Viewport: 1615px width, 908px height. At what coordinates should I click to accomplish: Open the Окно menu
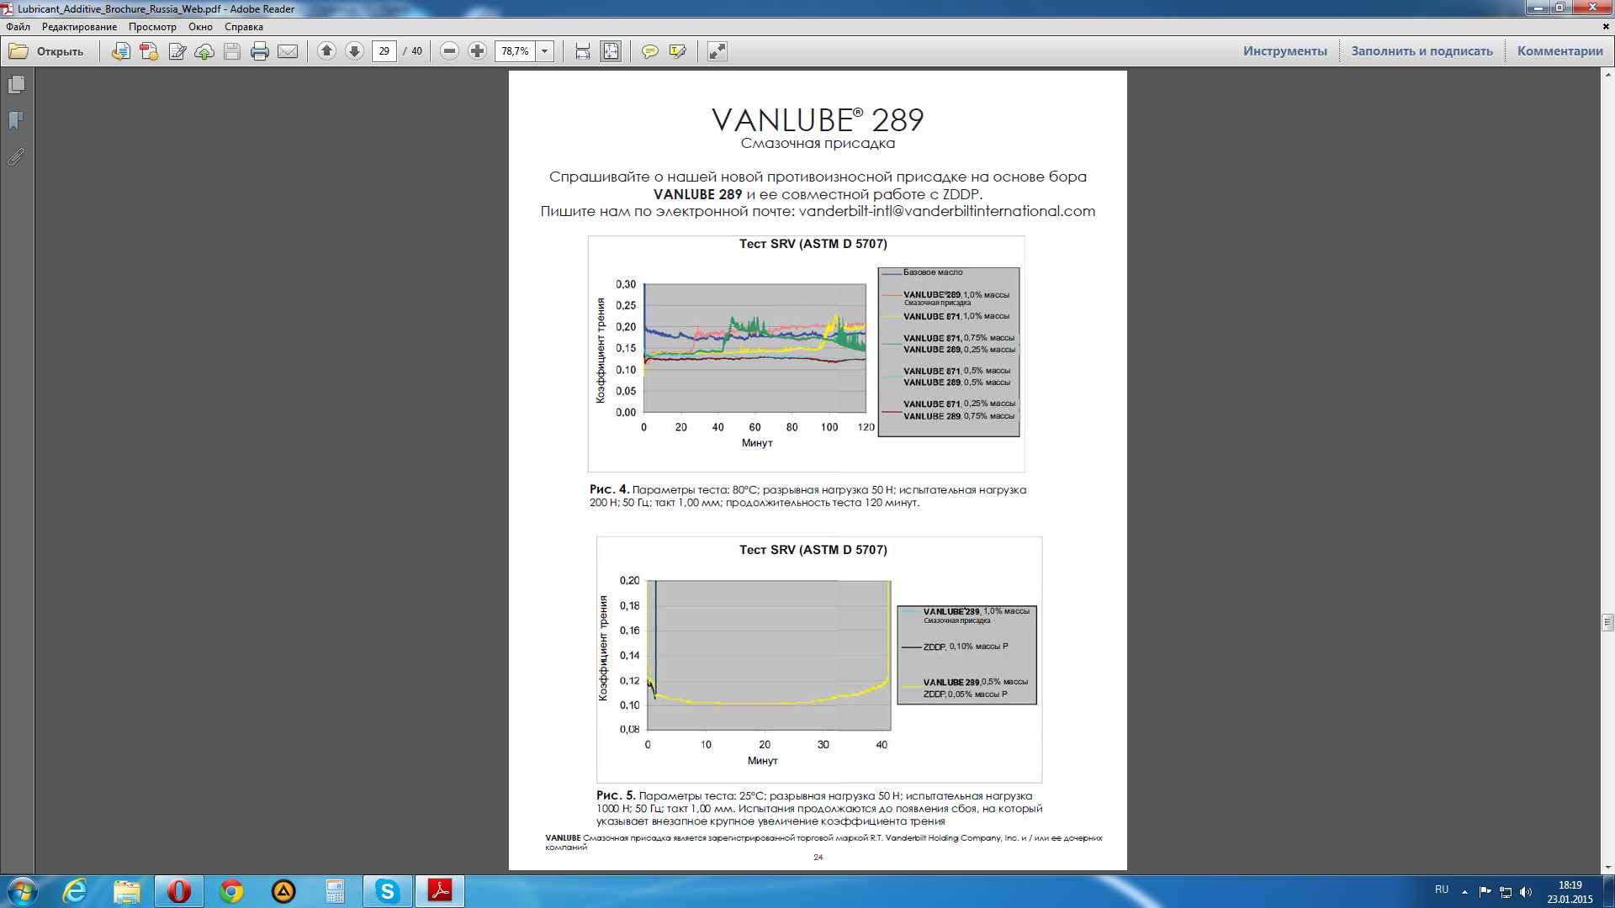coord(200,27)
